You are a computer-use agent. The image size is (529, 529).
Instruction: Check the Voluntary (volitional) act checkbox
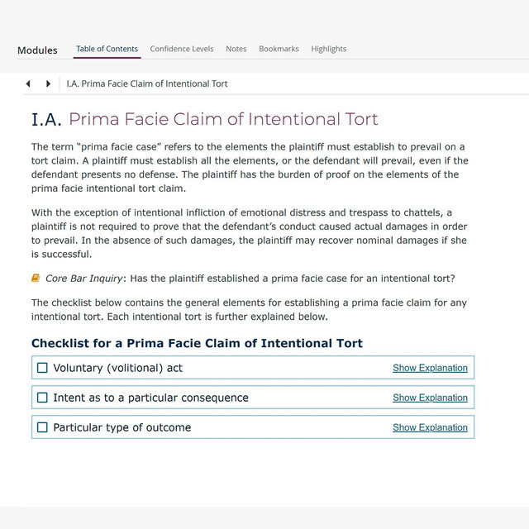(x=42, y=368)
